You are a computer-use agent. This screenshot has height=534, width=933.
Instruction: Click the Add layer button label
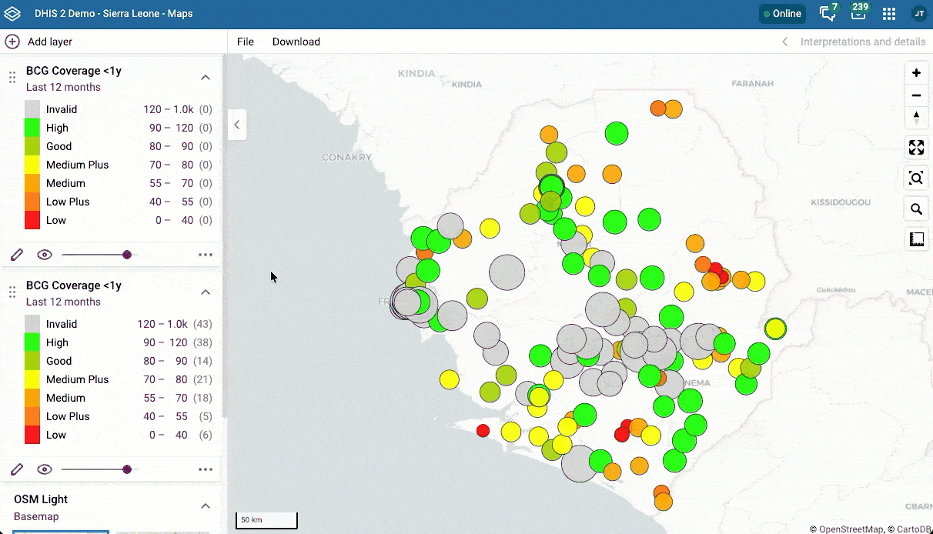50,42
